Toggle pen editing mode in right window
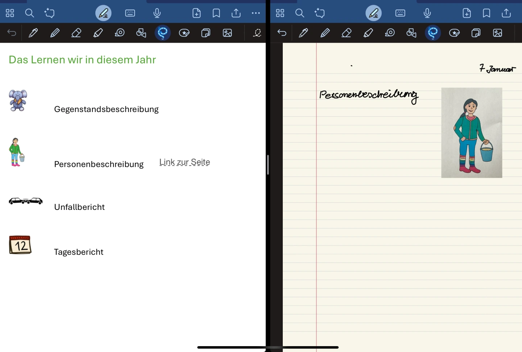 (x=373, y=13)
